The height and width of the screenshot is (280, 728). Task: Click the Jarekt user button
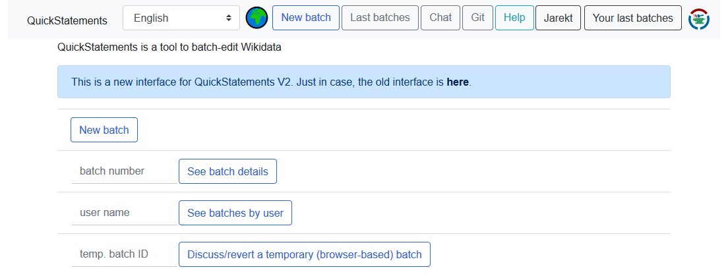coord(558,18)
